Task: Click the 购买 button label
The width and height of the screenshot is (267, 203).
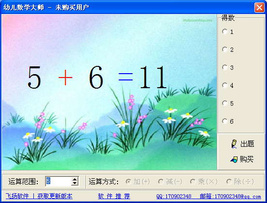Action: point(247,159)
